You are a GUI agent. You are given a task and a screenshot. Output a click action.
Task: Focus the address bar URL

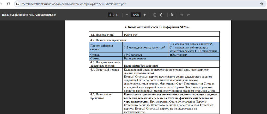pos(74,4)
